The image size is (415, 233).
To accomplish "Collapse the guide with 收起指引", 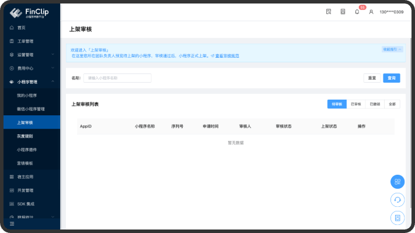I will (392, 50).
